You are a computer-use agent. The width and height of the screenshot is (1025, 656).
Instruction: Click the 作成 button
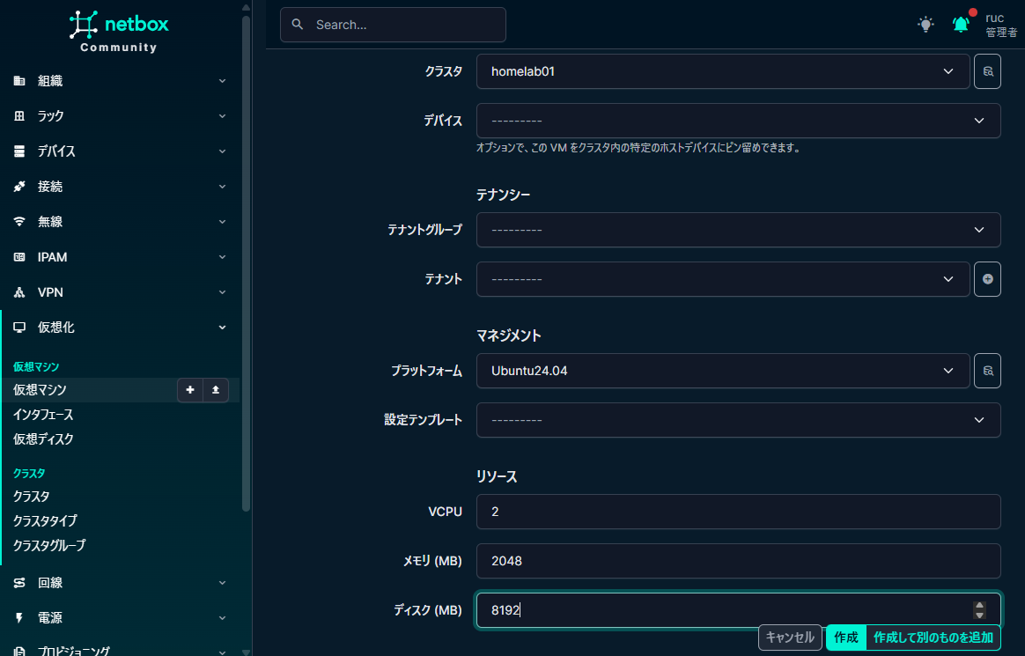tap(846, 637)
